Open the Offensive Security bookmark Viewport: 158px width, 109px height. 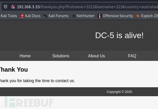tap(115, 16)
